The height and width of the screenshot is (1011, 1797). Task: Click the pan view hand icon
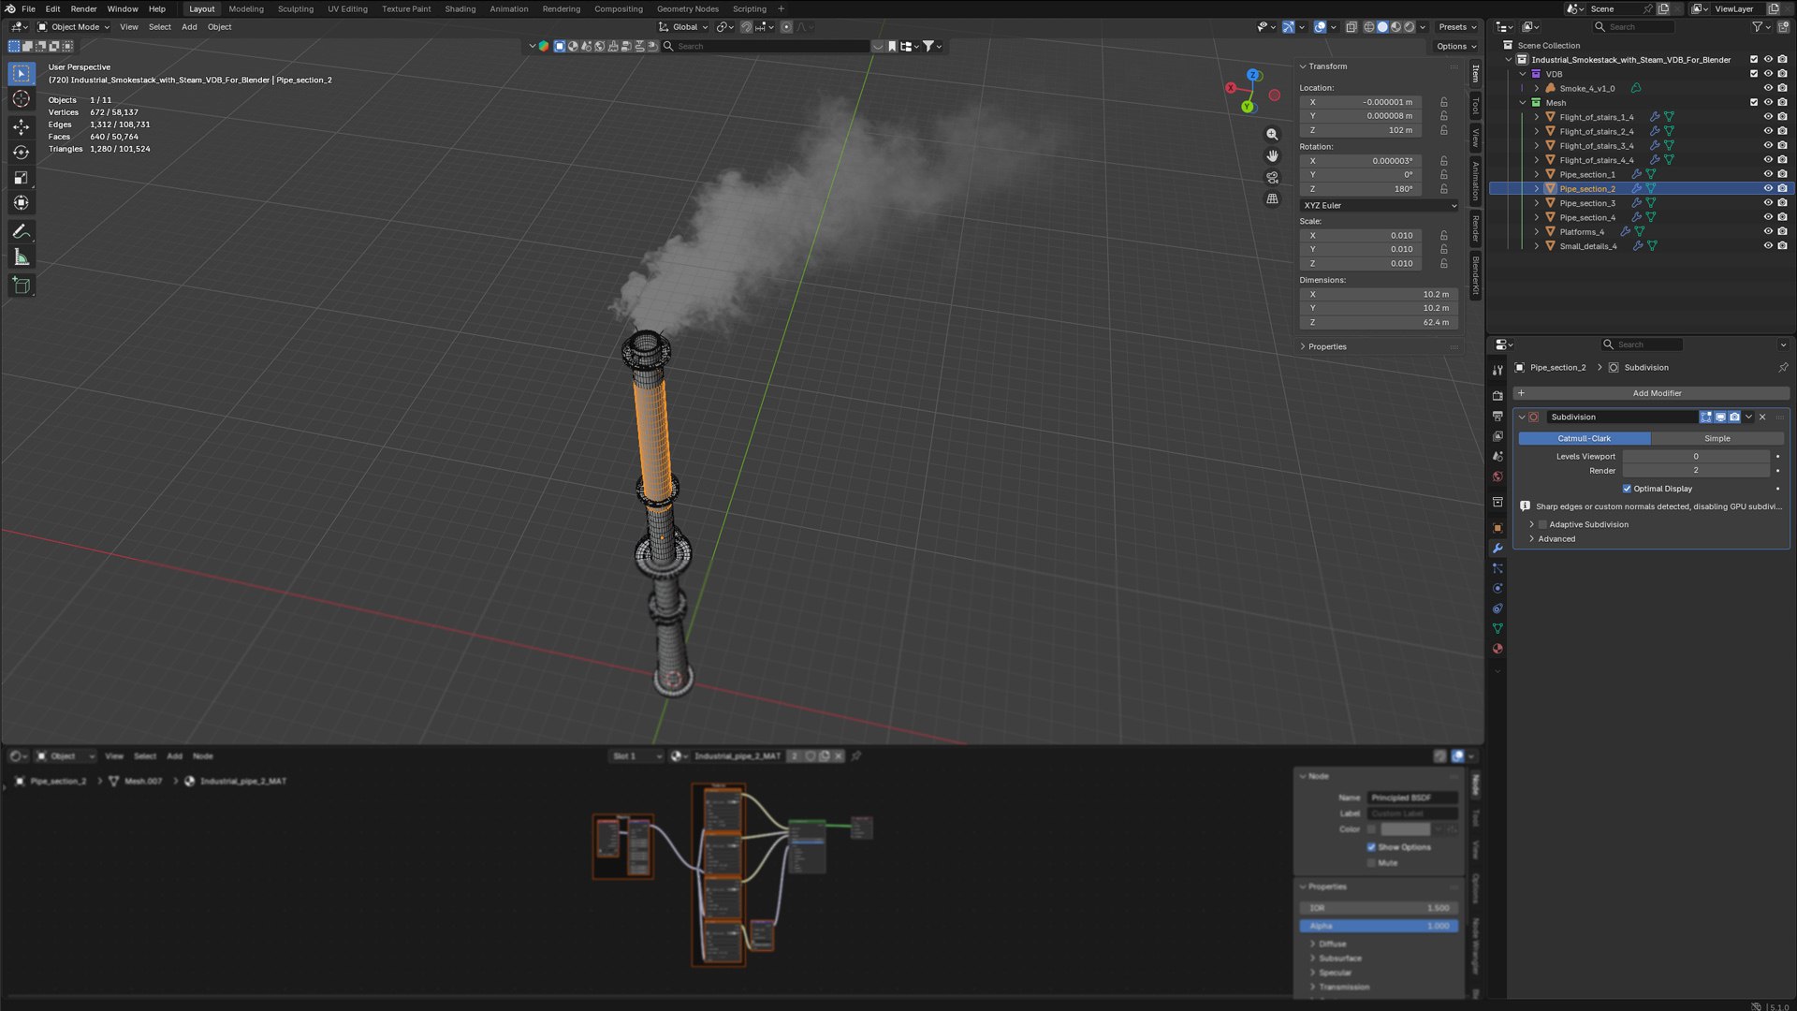1272,156
